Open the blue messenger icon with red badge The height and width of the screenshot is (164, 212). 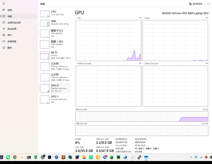tap(105, 157)
